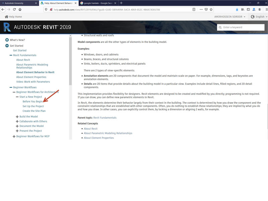268x201 pixels.
Task: Select About Element Behavior in Revit
Action: click(x=35, y=72)
